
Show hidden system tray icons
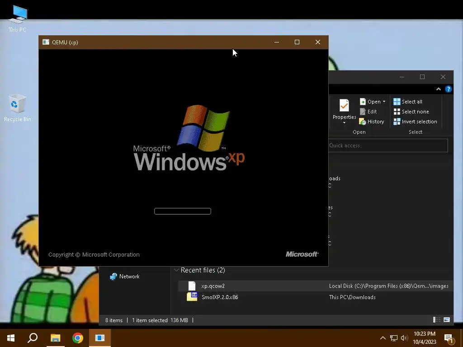pos(383,338)
